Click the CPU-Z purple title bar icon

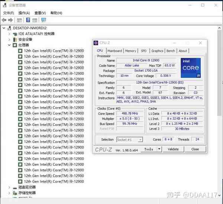96,43
